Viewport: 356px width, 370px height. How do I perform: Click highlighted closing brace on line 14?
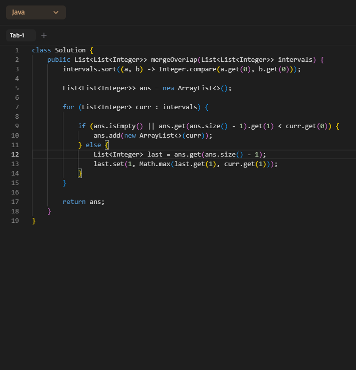tap(80, 174)
